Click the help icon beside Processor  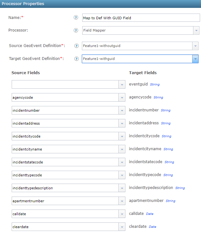(76, 31)
